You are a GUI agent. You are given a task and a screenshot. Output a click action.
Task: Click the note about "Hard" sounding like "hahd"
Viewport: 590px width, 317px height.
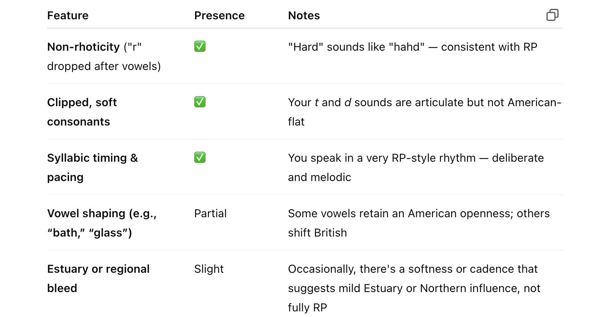412,47
